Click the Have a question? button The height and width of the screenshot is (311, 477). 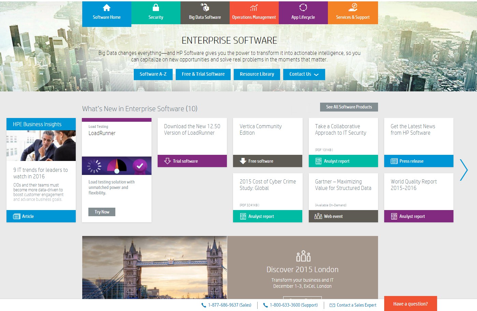click(410, 303)
